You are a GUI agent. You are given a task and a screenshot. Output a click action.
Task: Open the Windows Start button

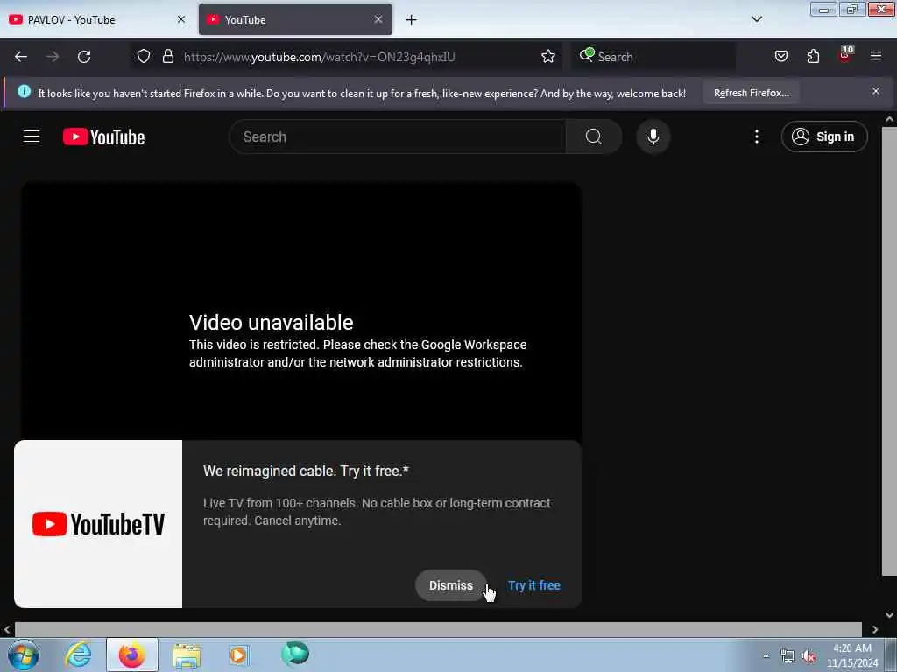[x=24, y=654]
